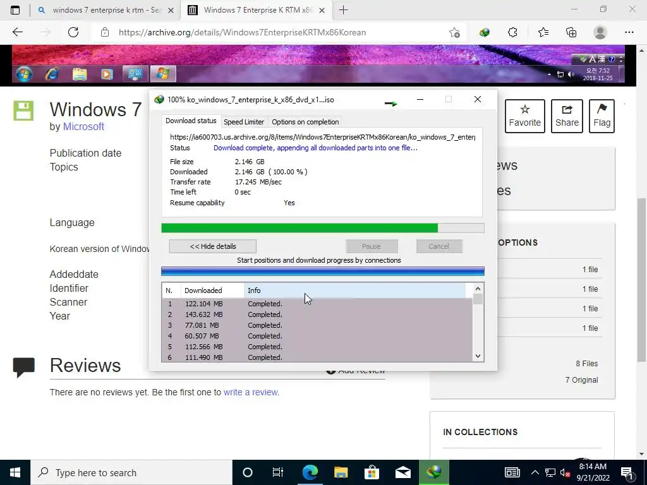Viewport: 647px width, 485px height.
Task: Open the browser profile avatar
Action: pyautogui.click(x=600, y=32)
